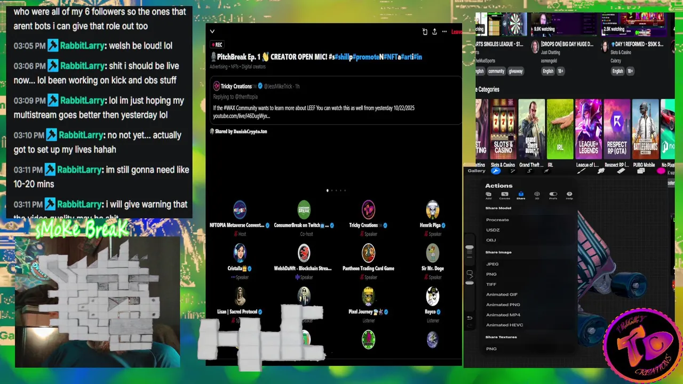The height and width of the screenshot is (384, 683).
Task: Open Slots & Casino category thumbnail
Action: 503,129
